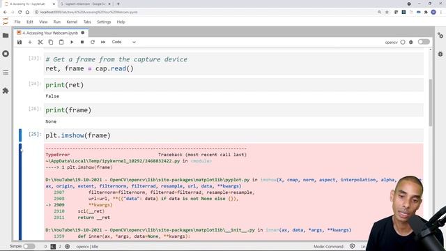
Task: Select the print(ret) cell
Action: 233,85
